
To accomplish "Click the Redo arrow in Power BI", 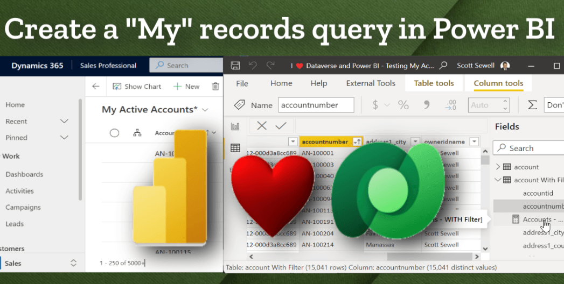I will [270, 65].
